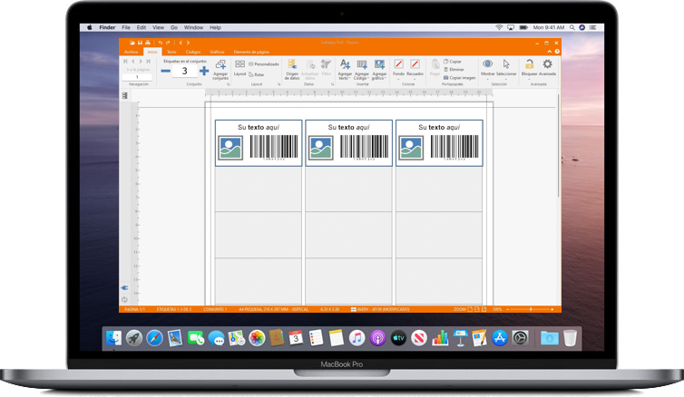
Task: Click labels in set number field
Action: (184, 71)
